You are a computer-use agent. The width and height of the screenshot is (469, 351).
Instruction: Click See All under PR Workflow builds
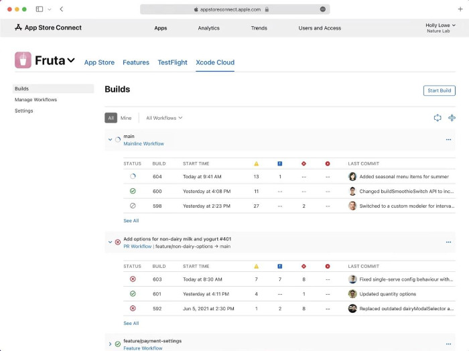(x=131, y=323)
